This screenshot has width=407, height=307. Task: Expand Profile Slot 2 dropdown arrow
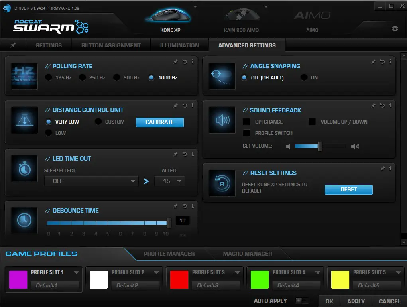(157, 272)
